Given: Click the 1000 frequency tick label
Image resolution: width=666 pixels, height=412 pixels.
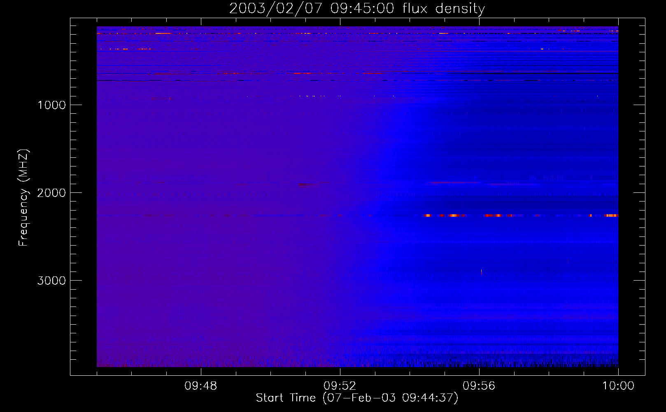Looking at the screenshot, I should pos(51,105).
